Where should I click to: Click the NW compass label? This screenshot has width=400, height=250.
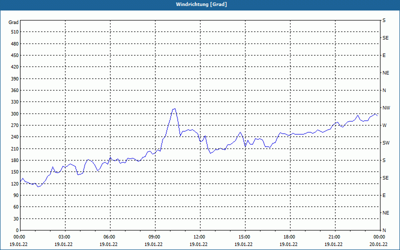tap(386, 108)
